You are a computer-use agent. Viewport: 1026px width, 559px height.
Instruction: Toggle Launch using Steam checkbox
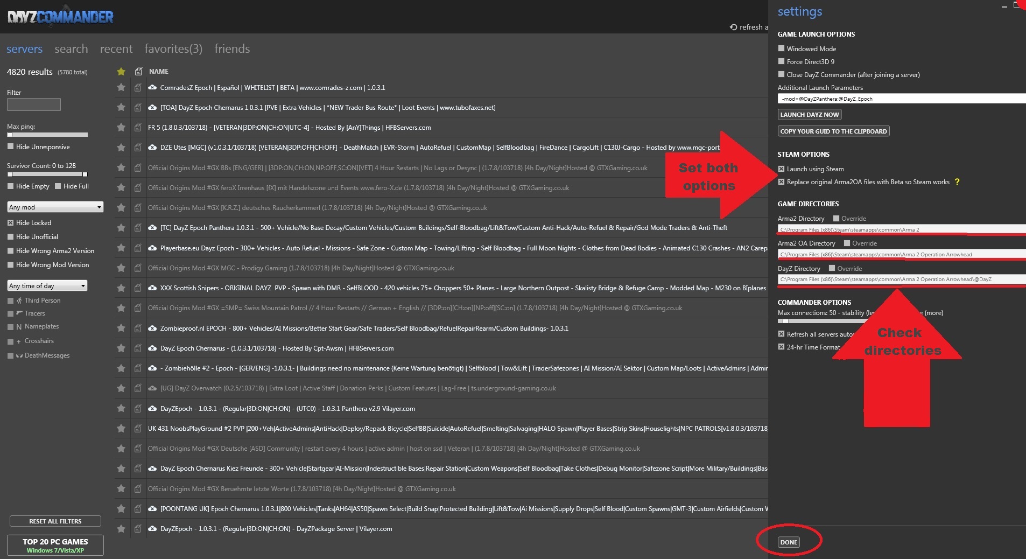(781, 169)
